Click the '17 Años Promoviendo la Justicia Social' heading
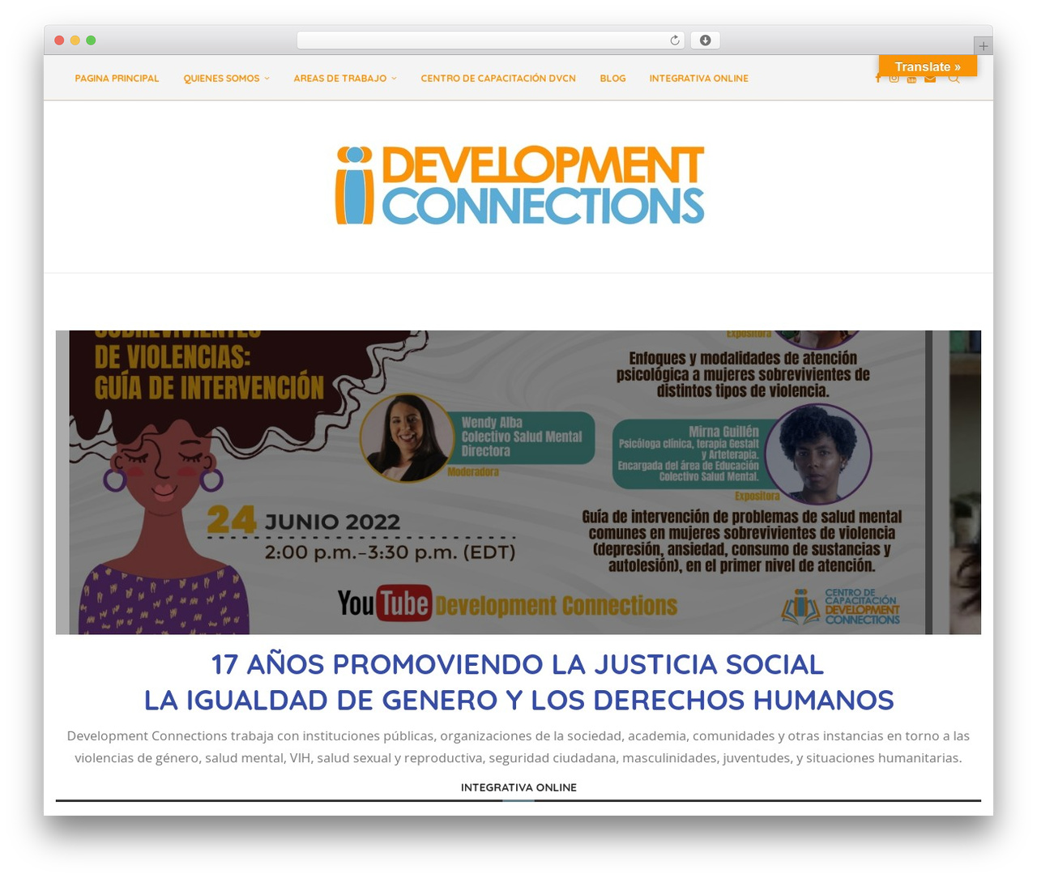The height and width of the screenshot is (878, 1037). click(x=518, y=664)
